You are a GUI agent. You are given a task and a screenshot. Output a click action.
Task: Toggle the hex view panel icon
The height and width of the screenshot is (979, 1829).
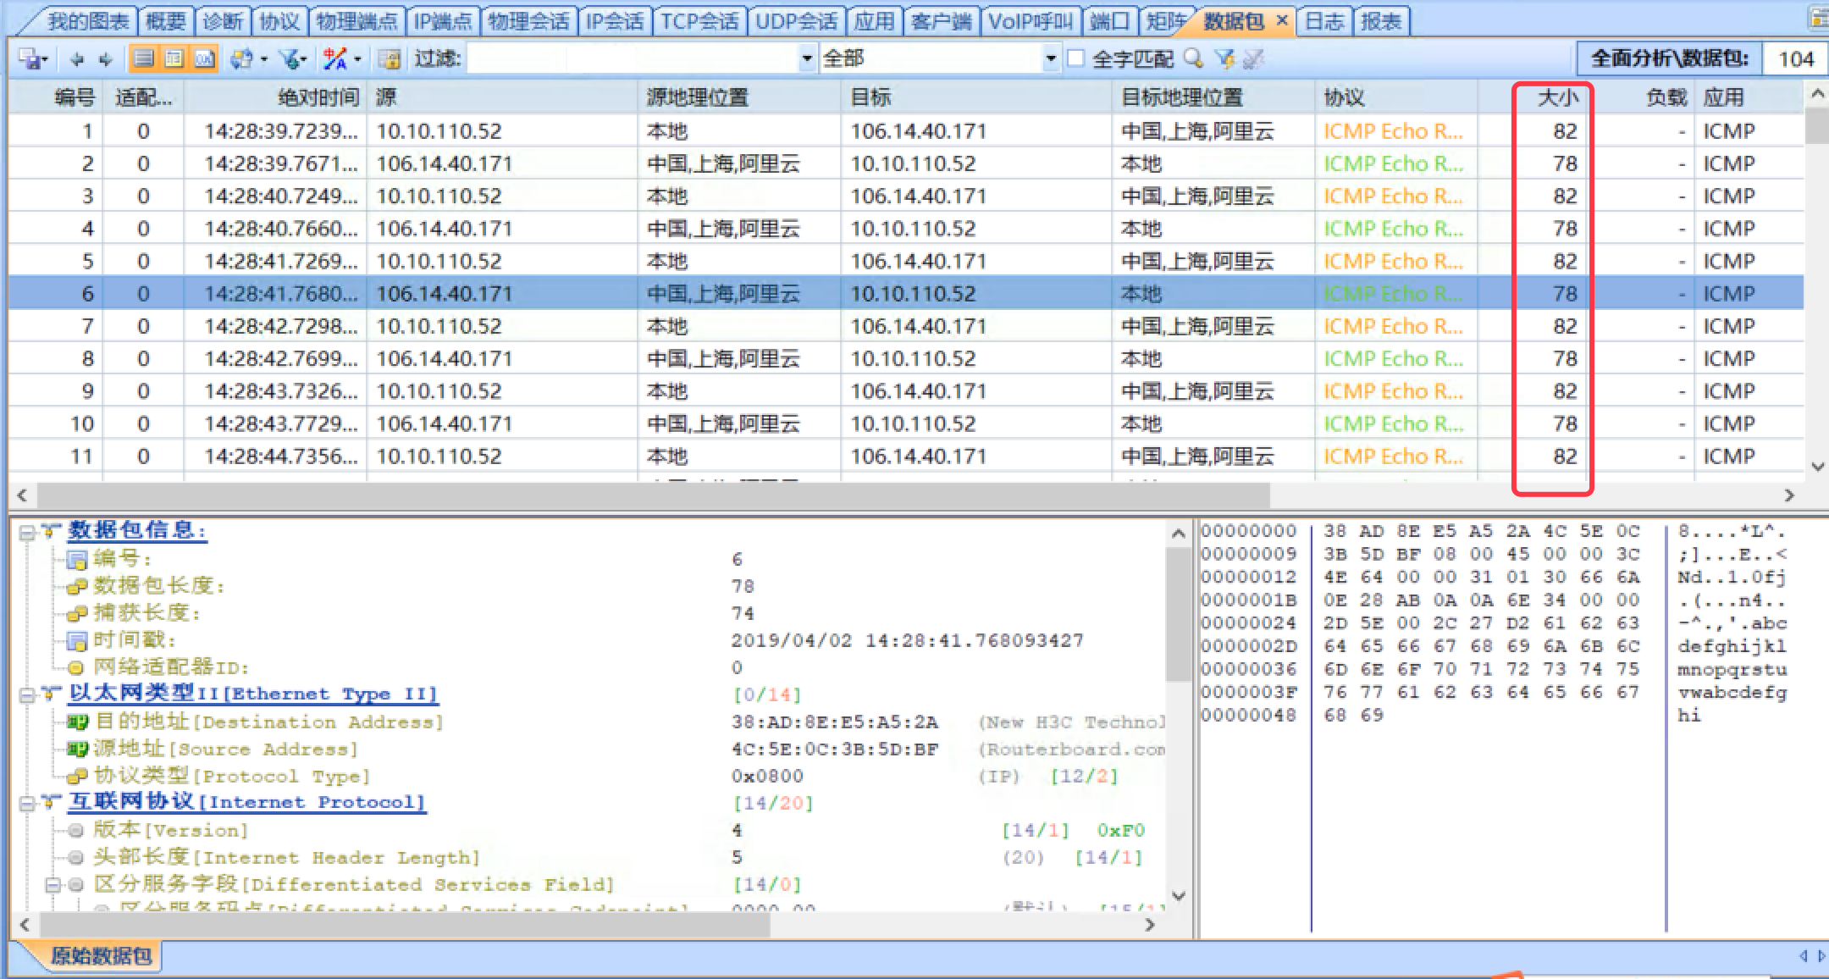coord(204,58)
